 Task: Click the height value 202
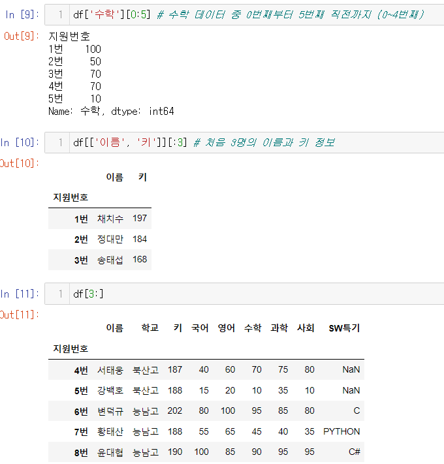click(x=174, y=410)
